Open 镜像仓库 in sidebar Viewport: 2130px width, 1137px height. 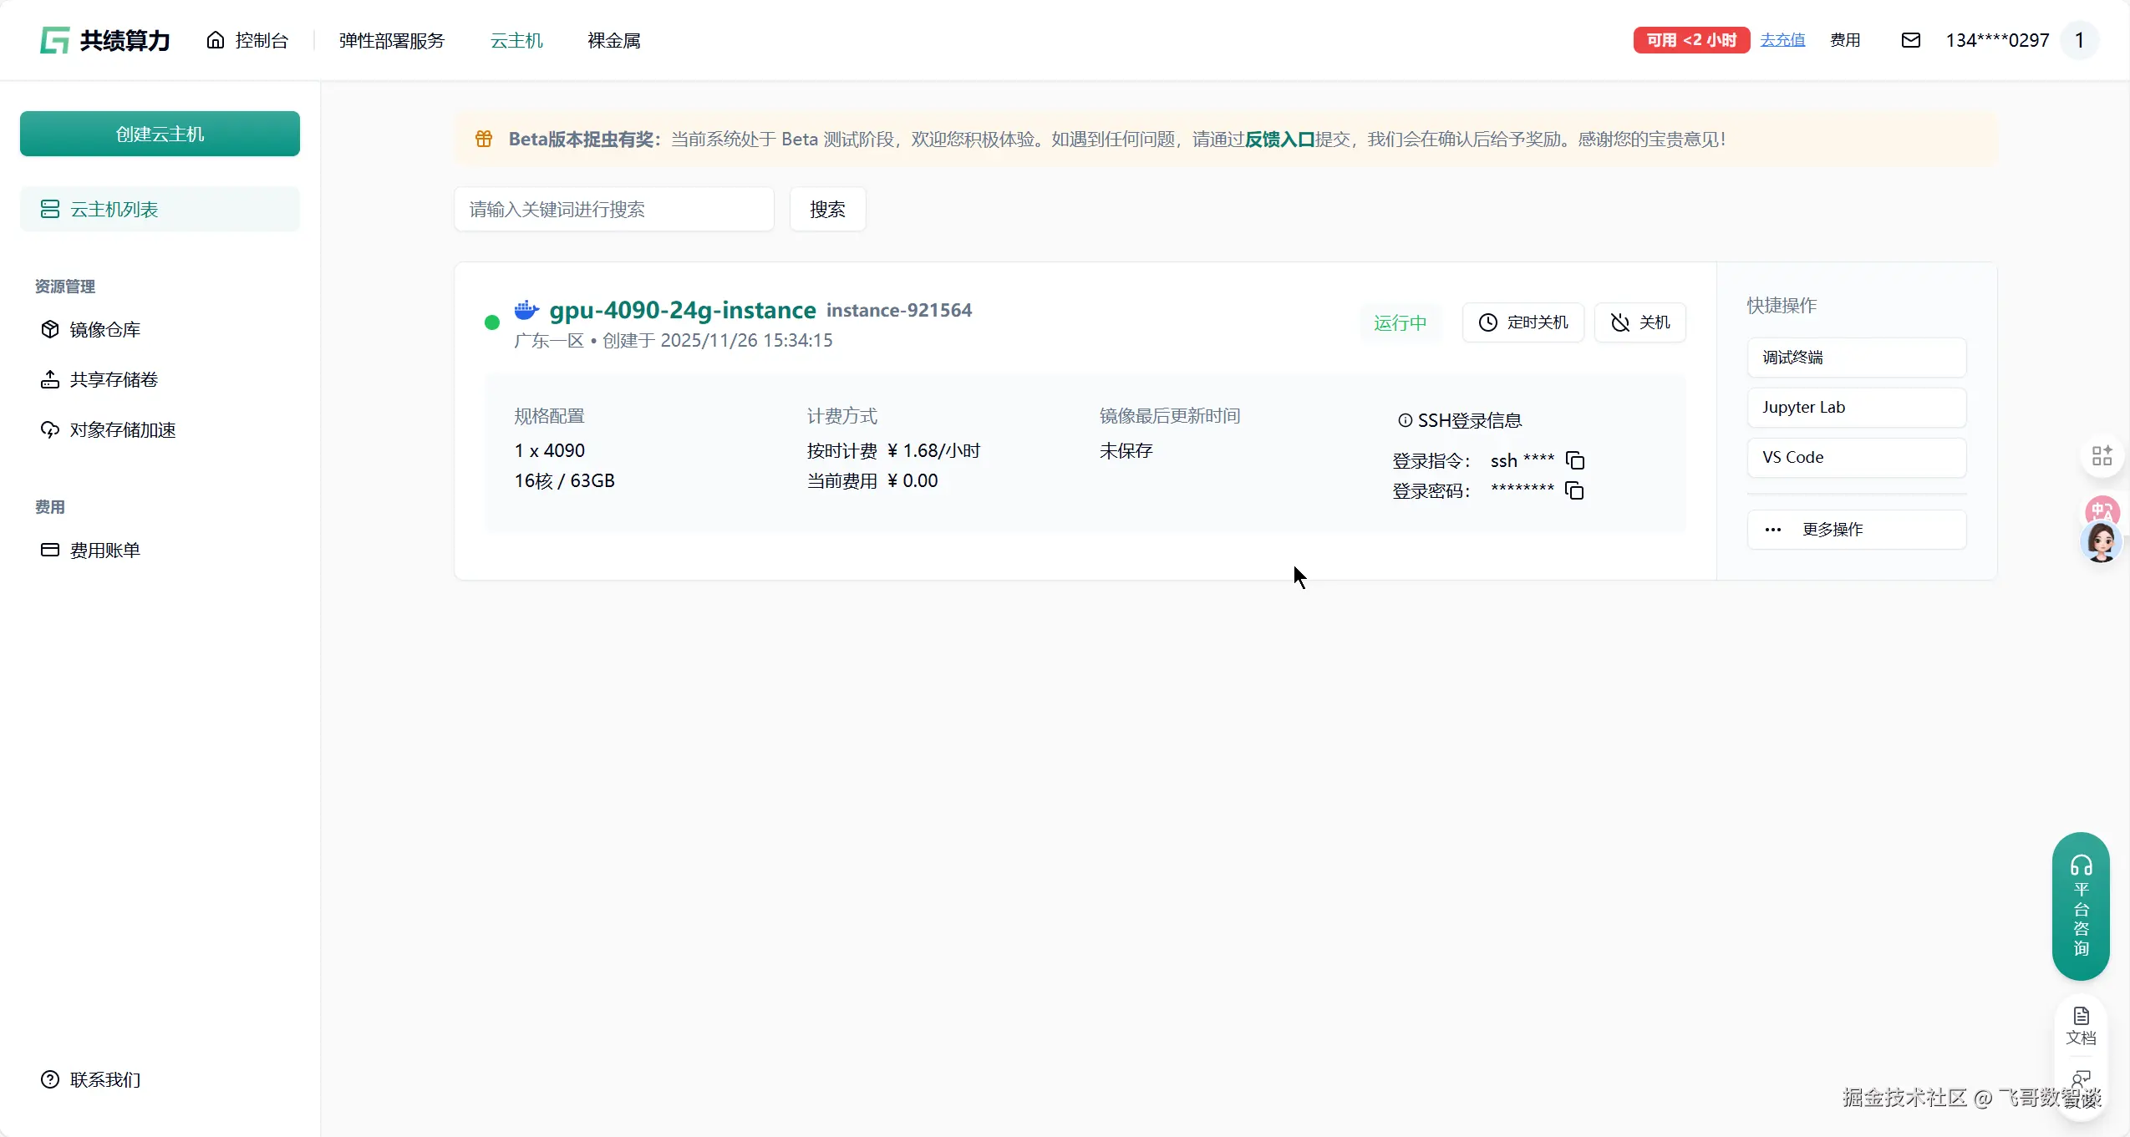[104, 329]
